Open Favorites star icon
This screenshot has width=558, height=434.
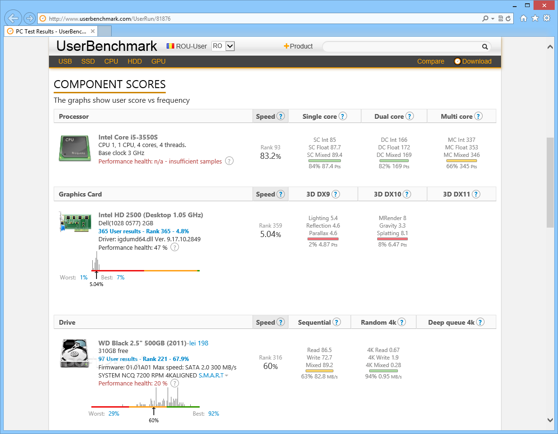coord(535,18)
